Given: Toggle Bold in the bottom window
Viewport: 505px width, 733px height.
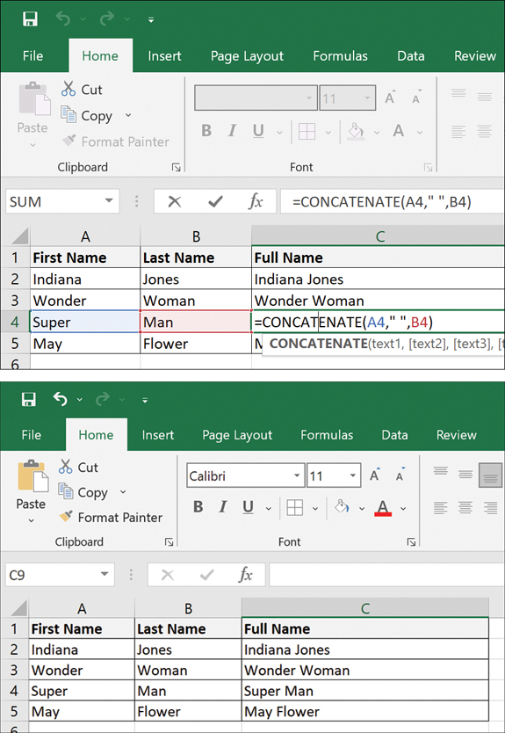Looking at the screenshot, I should (198, 507).
